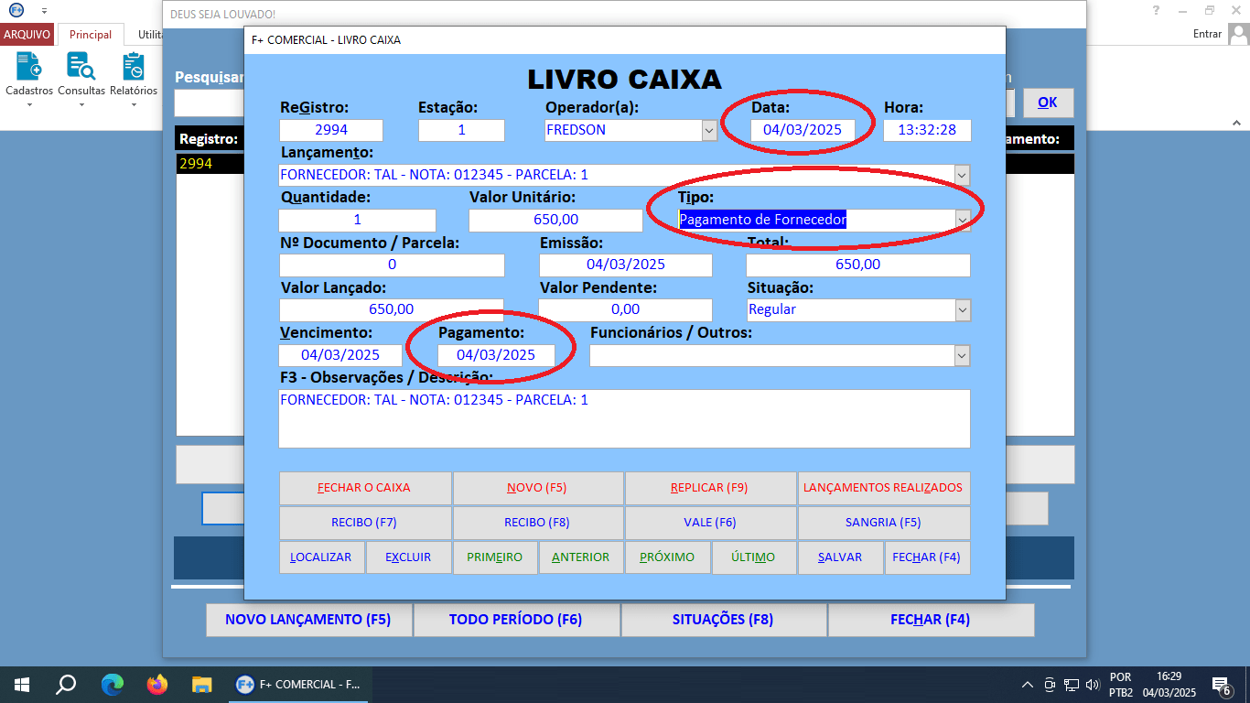Click the Data field 04/03/2025
Screen dimensions: 1250x703
tap(803, 130)
